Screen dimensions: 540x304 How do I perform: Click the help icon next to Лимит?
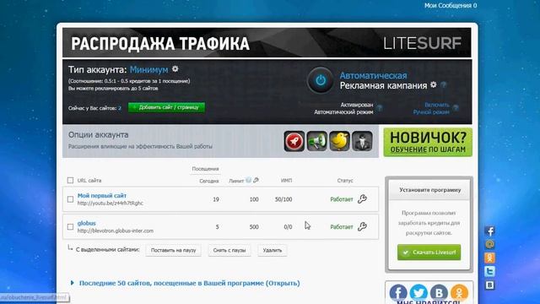click(248, 180)
